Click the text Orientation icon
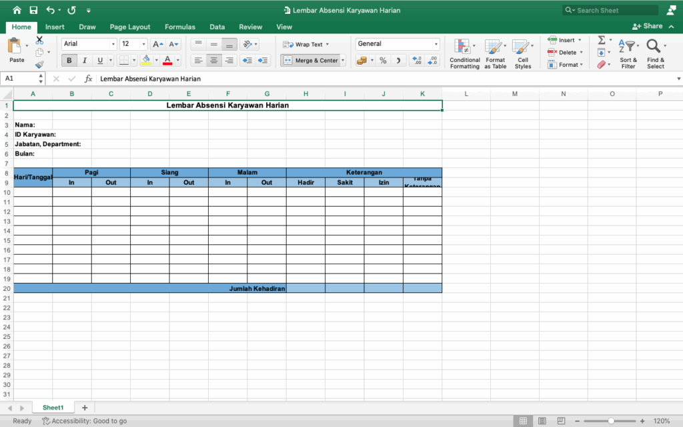This screenshot has height=427, width=683. click(x=248, y=44)
